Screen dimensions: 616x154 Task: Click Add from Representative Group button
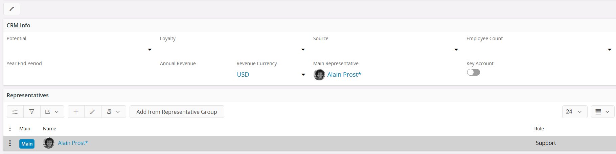click(177, 112)
